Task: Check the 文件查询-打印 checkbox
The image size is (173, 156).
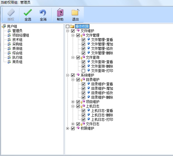Action: click(x=83, y=71)
